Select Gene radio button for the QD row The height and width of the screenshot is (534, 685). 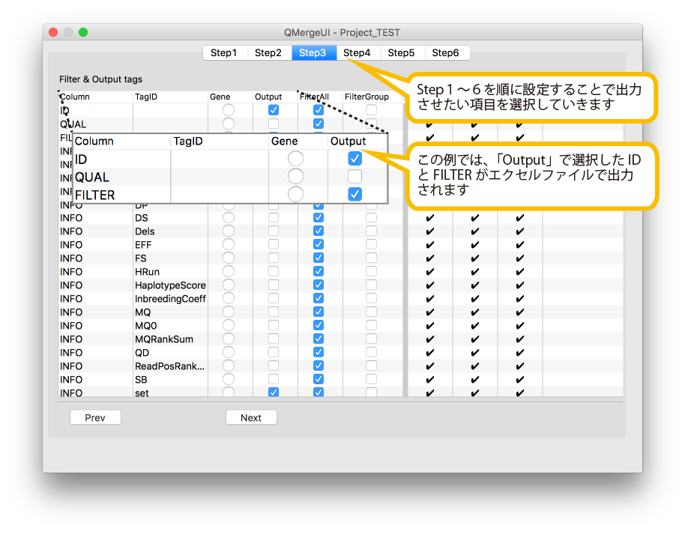click(x=229, y=353)
